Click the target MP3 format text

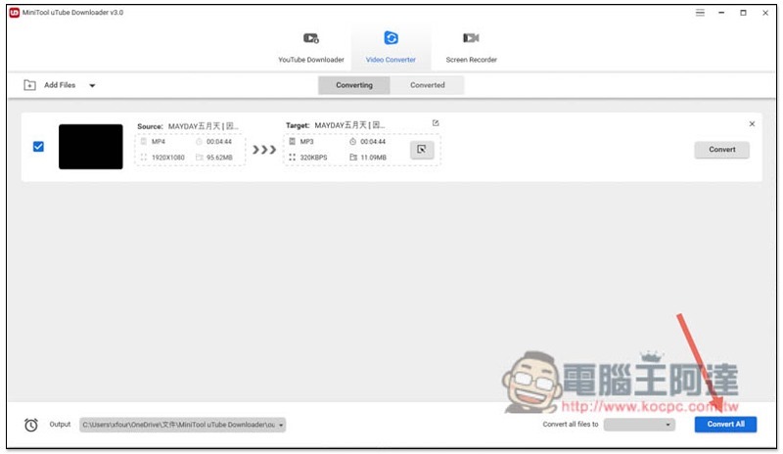[x=306, y=142]
